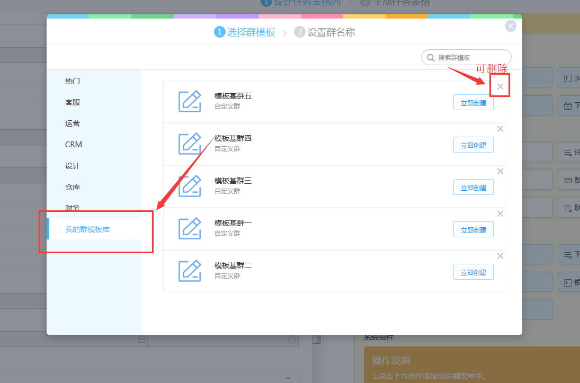Select the 仓库 category
This screenshot has height=383, width=580.
click(x=73, y=187)
